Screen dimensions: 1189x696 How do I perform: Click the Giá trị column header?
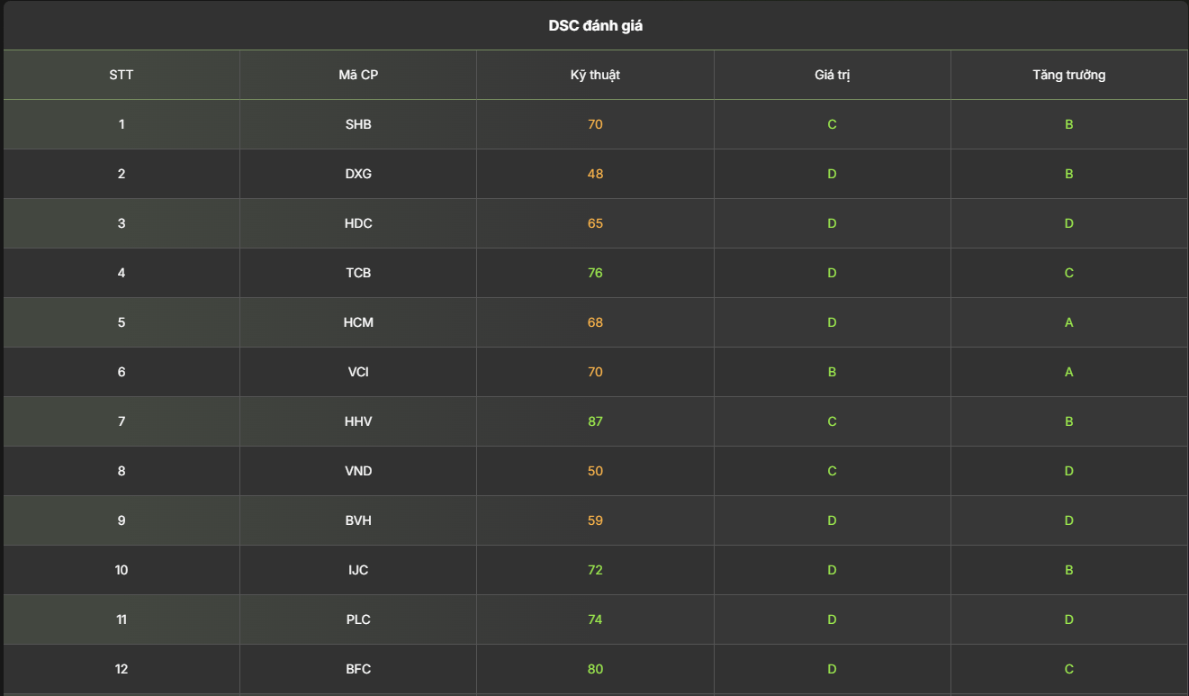(x=832, y=75)
